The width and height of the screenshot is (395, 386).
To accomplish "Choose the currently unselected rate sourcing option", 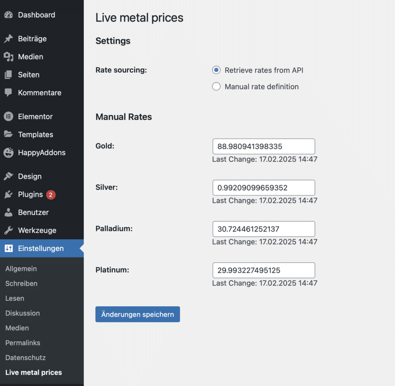I will click(x=216, y=86).
